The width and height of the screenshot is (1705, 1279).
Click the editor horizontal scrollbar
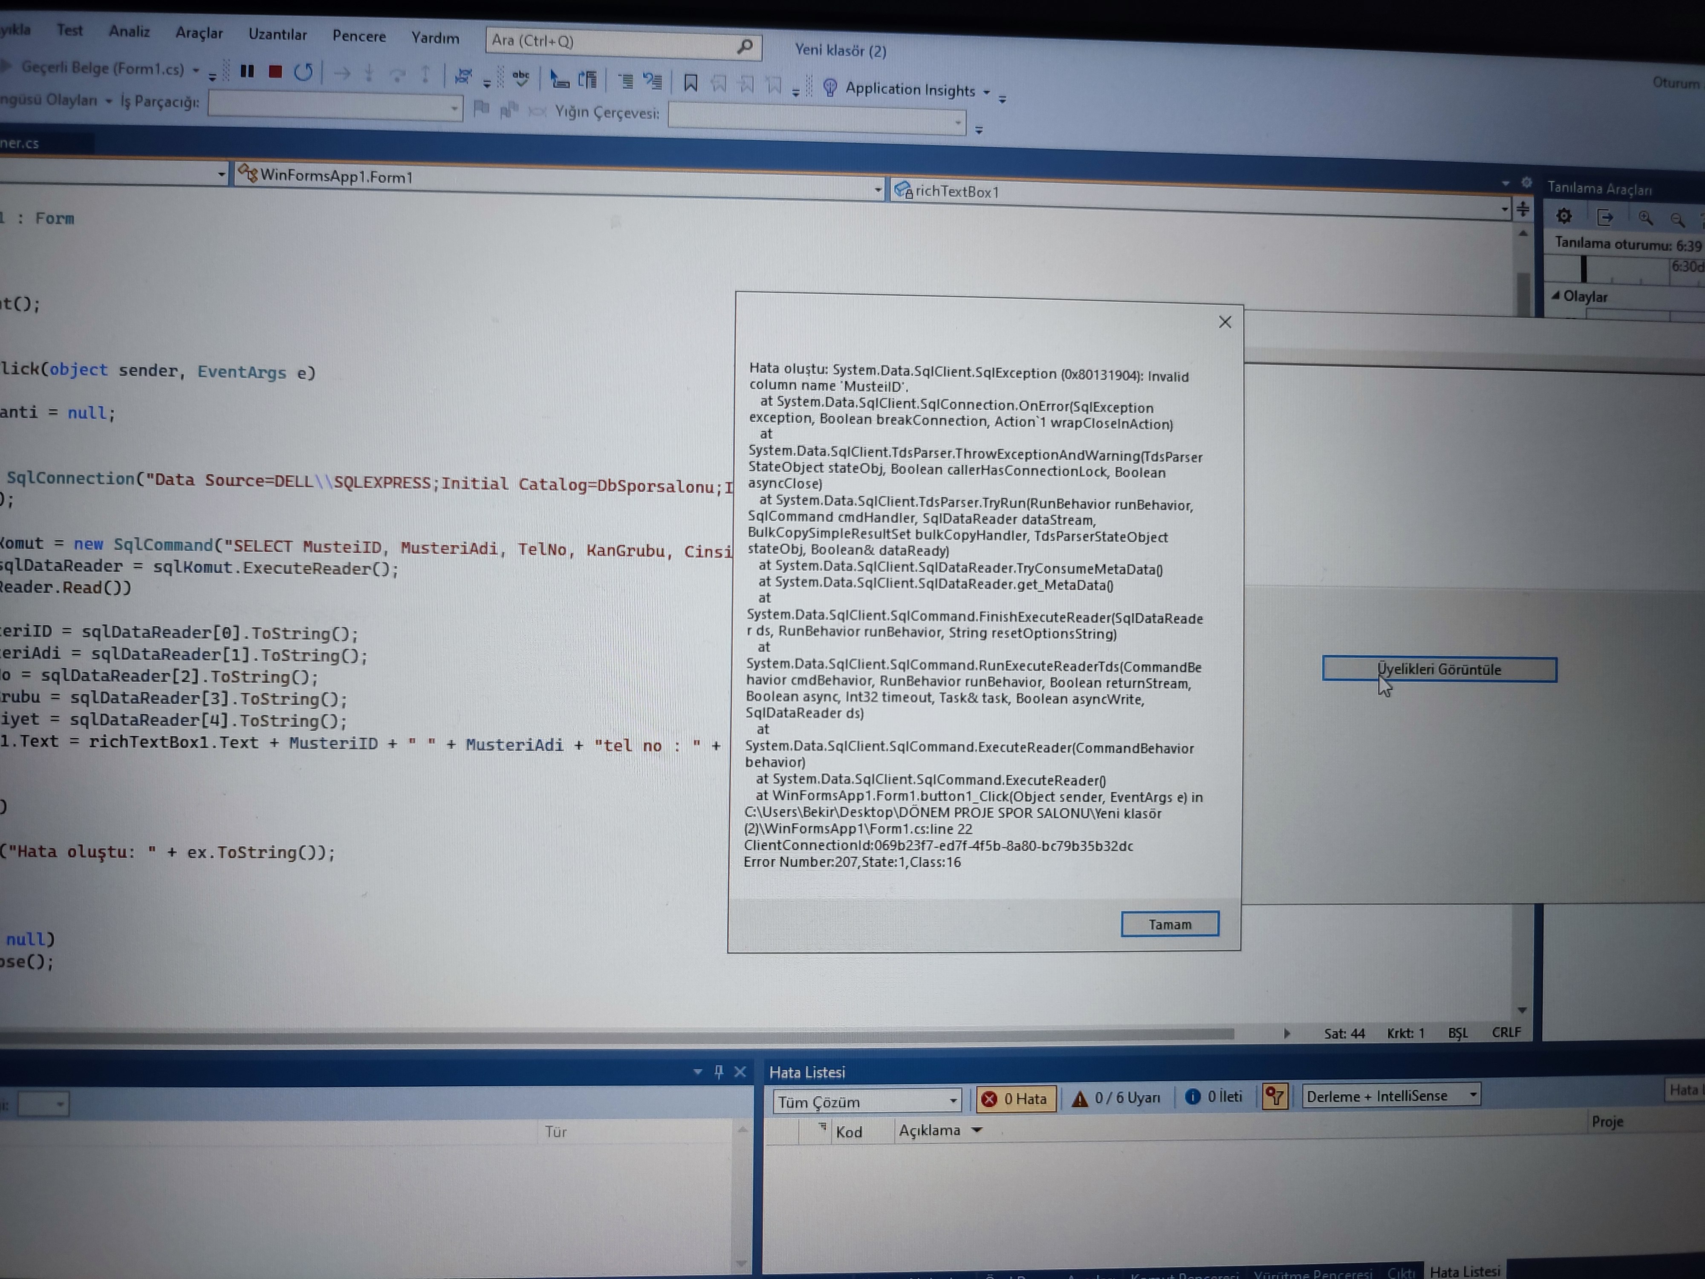tap(617, 1035)
